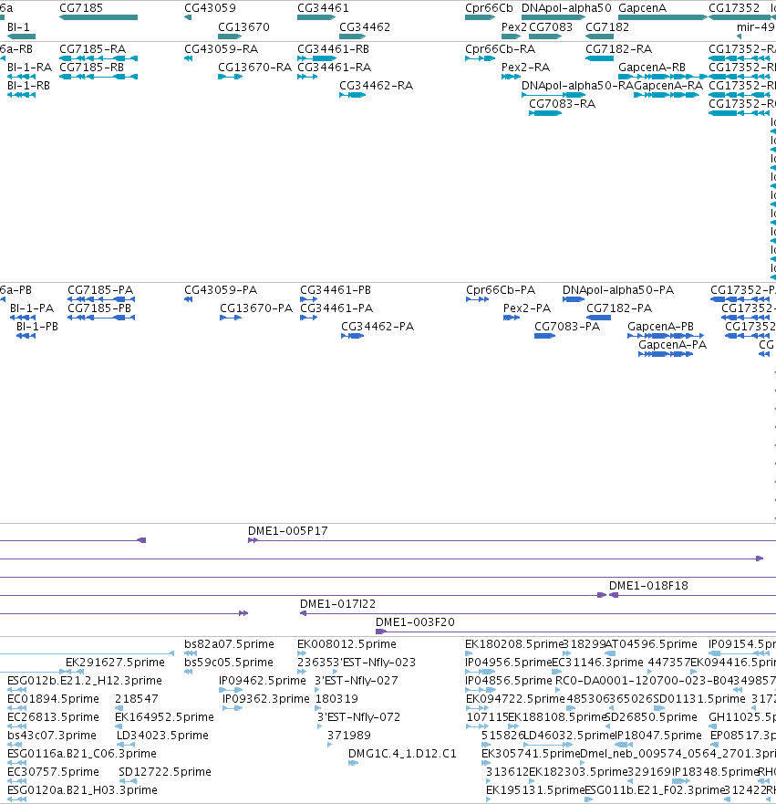Select protein Cpr66Cb-PA
This screenshot has width=776, height=804.
coord(501,290)
